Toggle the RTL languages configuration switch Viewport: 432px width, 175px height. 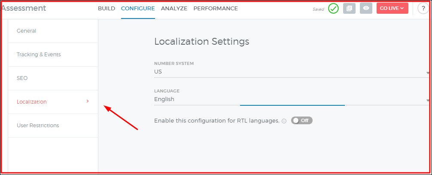302,120
